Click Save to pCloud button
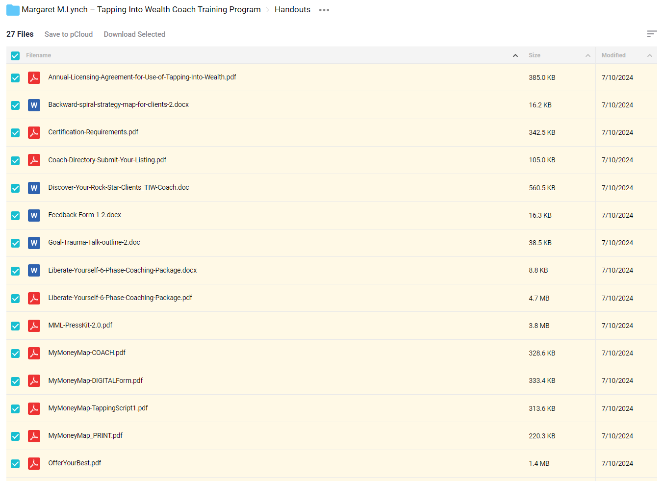Image resolution: width=664 pixels, height=481 pixels. click(69, 34)
